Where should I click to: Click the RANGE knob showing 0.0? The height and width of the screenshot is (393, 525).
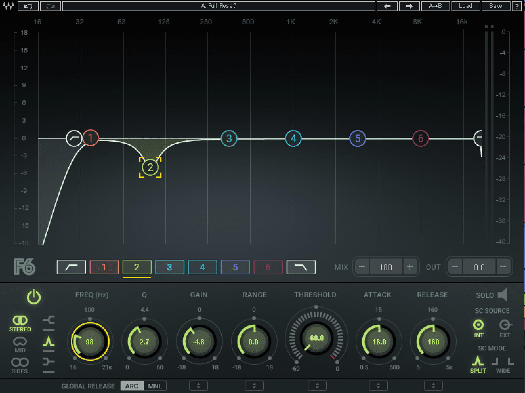click(253, 341)
